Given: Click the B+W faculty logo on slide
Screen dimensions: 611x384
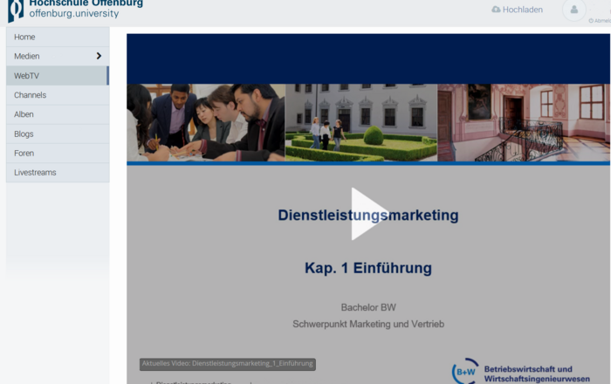Looking at the screenshot, I should 465,371.
